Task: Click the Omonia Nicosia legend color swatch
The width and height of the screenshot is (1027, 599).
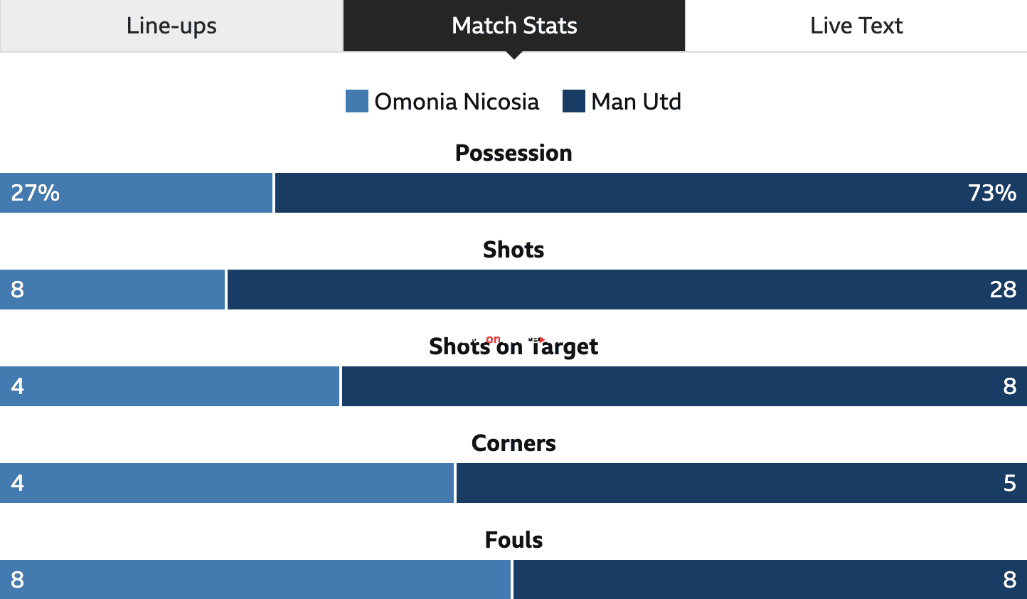Action: pyautogui.click(x=357, y=101)
